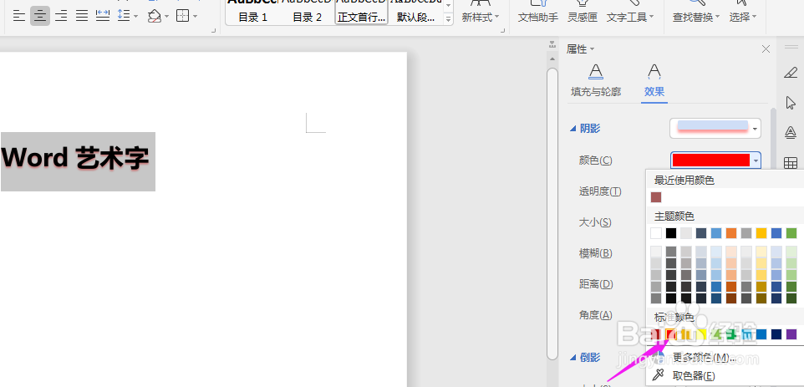Apply justified alignment to paragraph

pyautogui.click(x=82, y=16)
